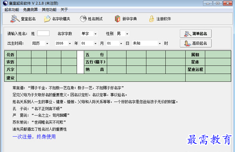Image resolution: width=235 pixels, height=152 pixels.
Task: Maximize the 皇室起名软件 window
Action: click(x=218, y=3)
